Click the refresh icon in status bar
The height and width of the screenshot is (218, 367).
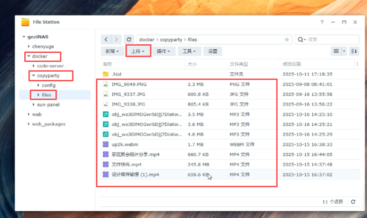353,202
